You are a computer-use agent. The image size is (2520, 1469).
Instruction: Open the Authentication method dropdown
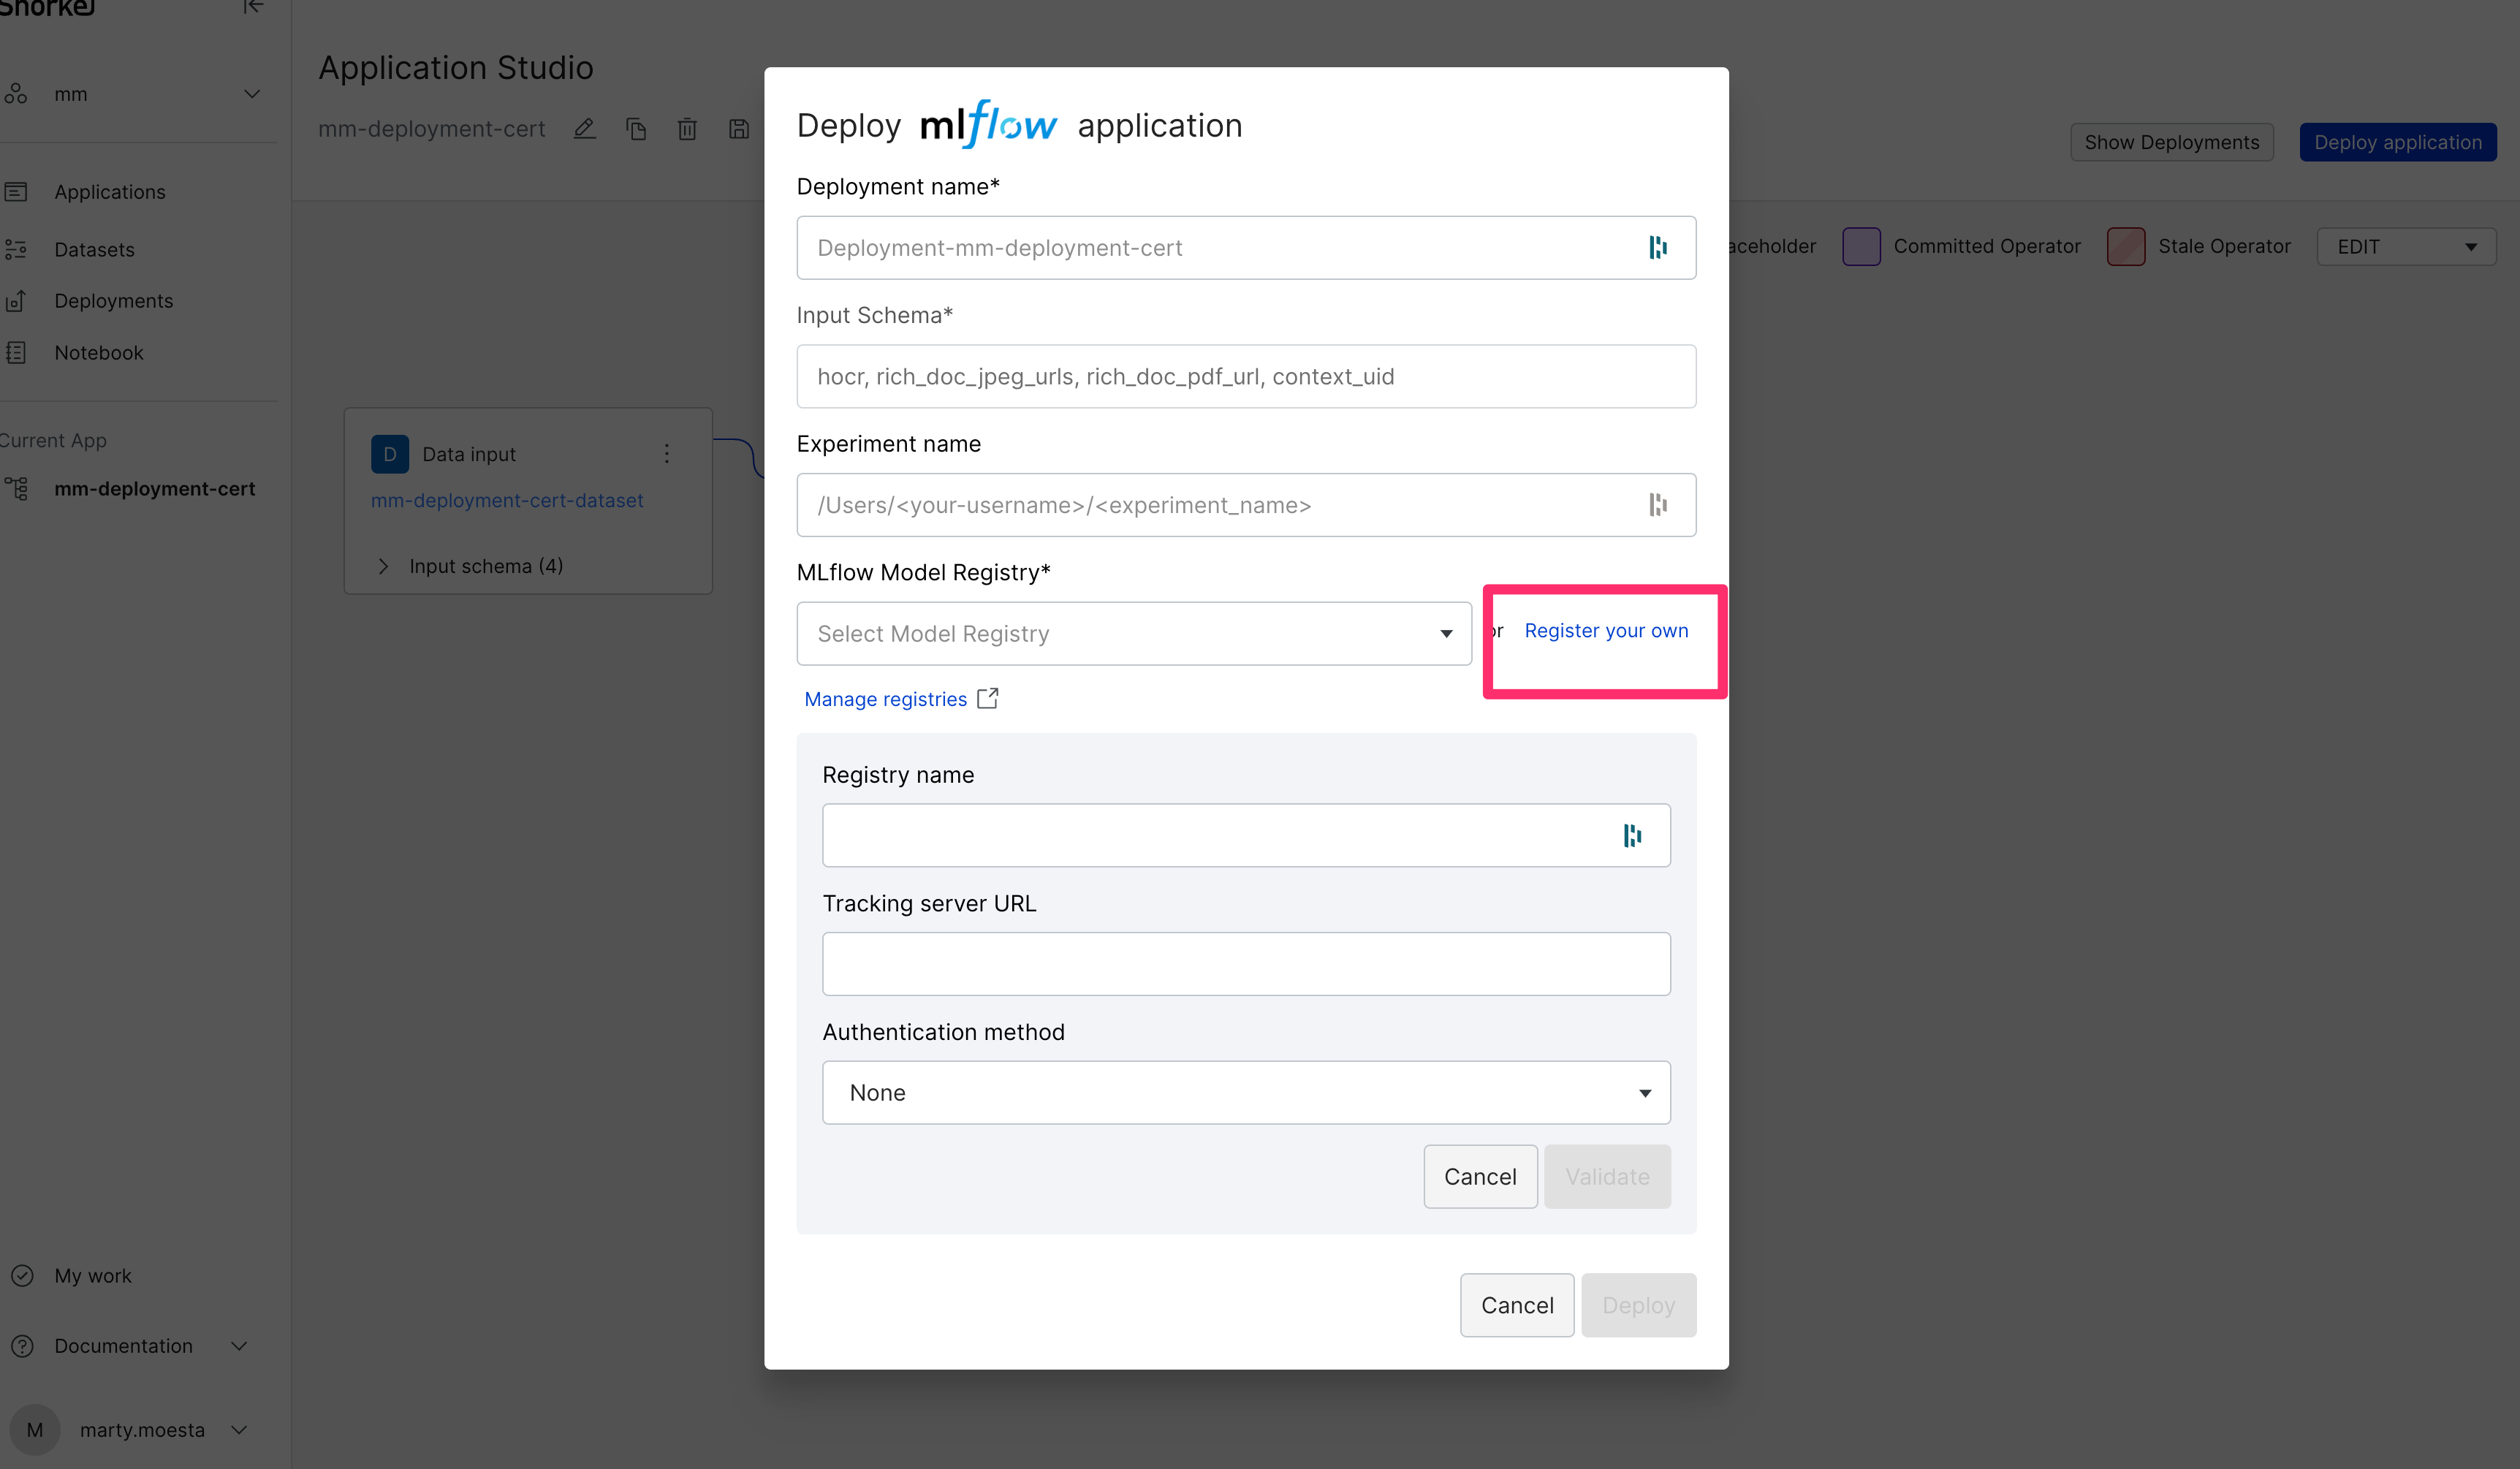[x=1246, y=1093]
